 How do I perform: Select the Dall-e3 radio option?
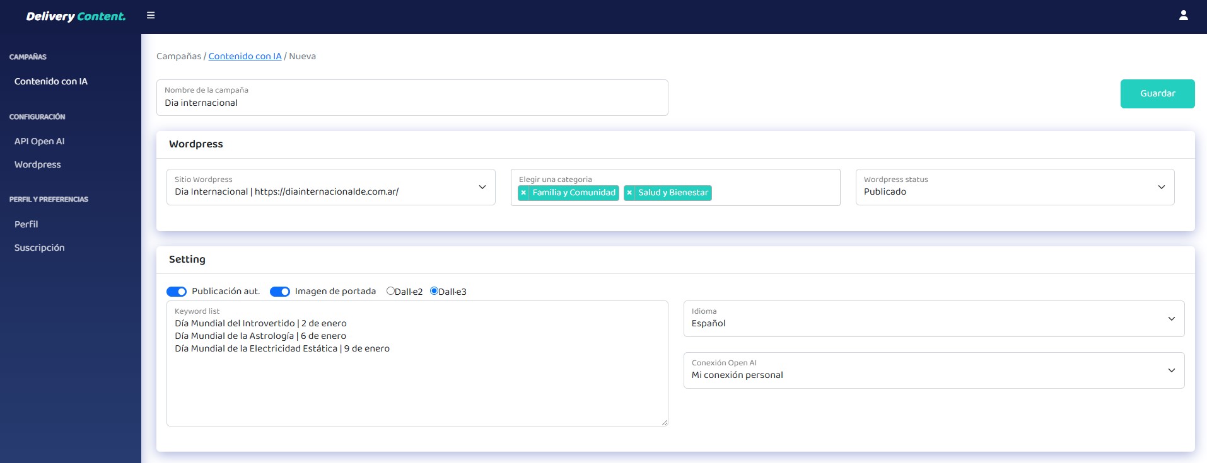[x=434, y=291]
